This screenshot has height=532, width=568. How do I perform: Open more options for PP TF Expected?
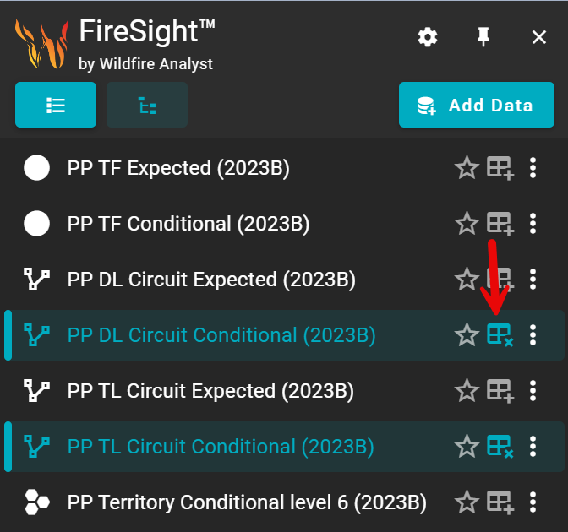(x=532, y=168)
